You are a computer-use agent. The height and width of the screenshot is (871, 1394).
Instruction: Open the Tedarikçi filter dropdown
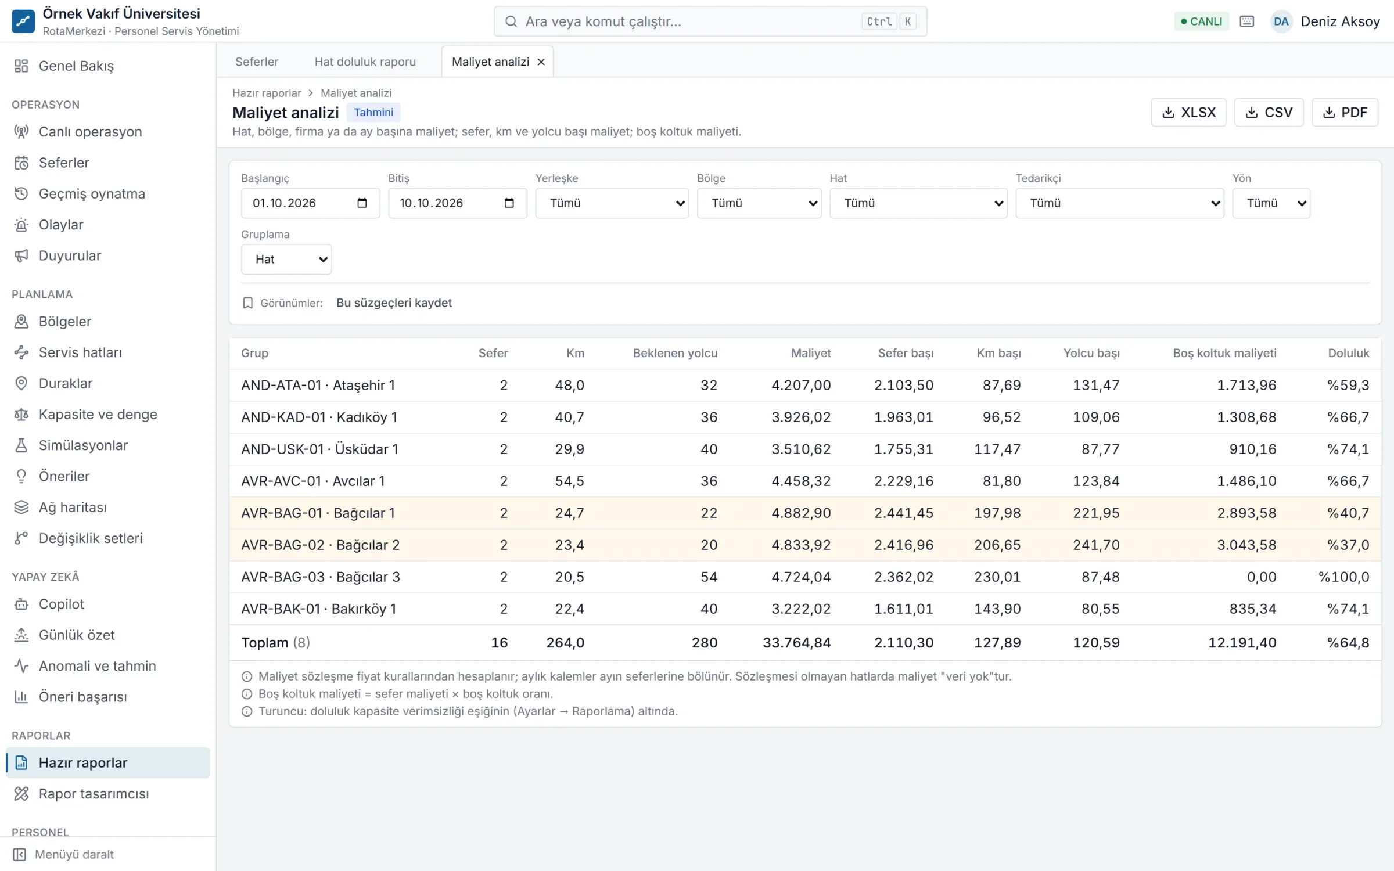coord(1119,203)
